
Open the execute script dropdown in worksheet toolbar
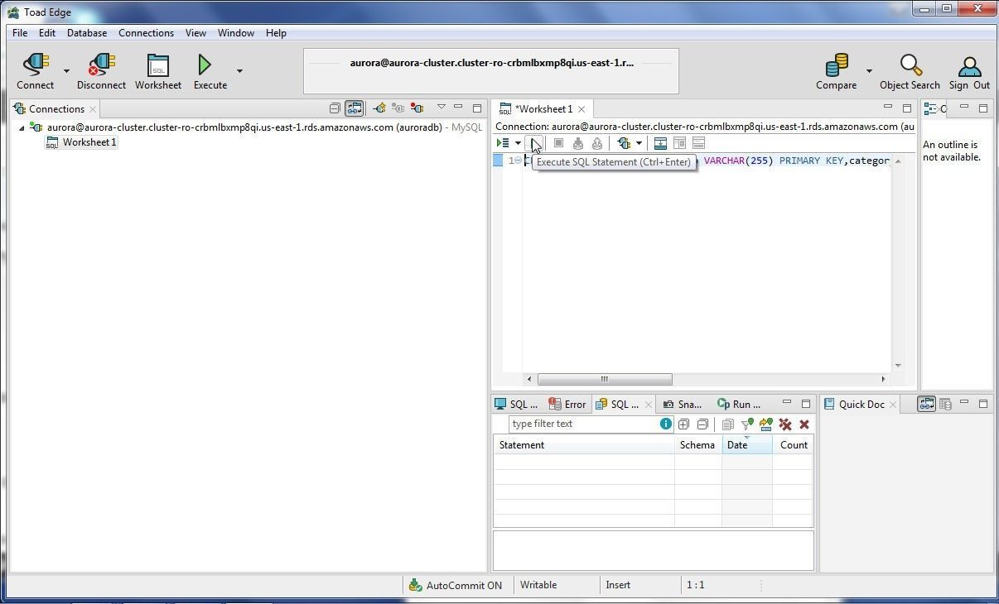[x=518, y=143]
